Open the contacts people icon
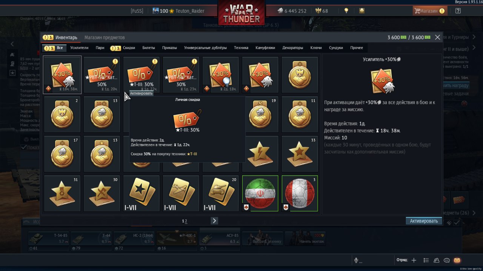 pyautogui.click(x=437, y=260)
